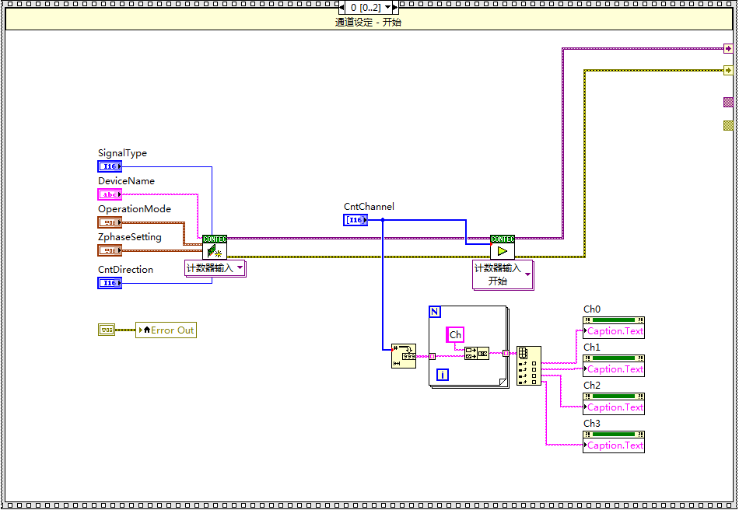Select Ch3 Caption.Text property node
The height and width of the screenshot is (510, 739).
[x=614, y=445]
